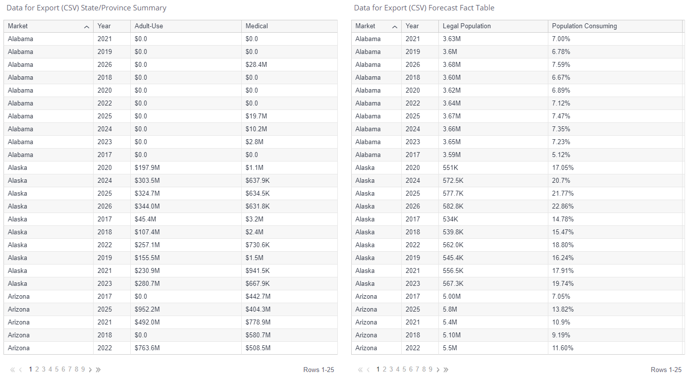Go to first page of Forecast Fact Table
The height and width of the screenshot is (376, 692).
(x=361, y=370)
